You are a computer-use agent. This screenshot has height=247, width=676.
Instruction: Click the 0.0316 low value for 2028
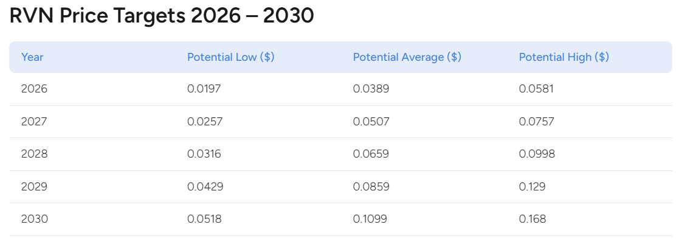(x=204, y=154)
